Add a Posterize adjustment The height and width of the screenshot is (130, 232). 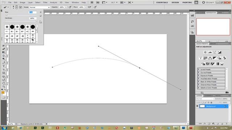pos(208,64)
